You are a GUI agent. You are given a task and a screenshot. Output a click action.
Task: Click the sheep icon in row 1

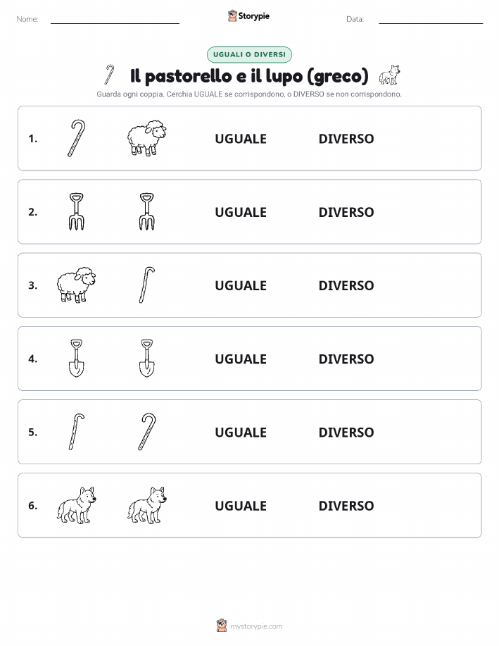147,138
